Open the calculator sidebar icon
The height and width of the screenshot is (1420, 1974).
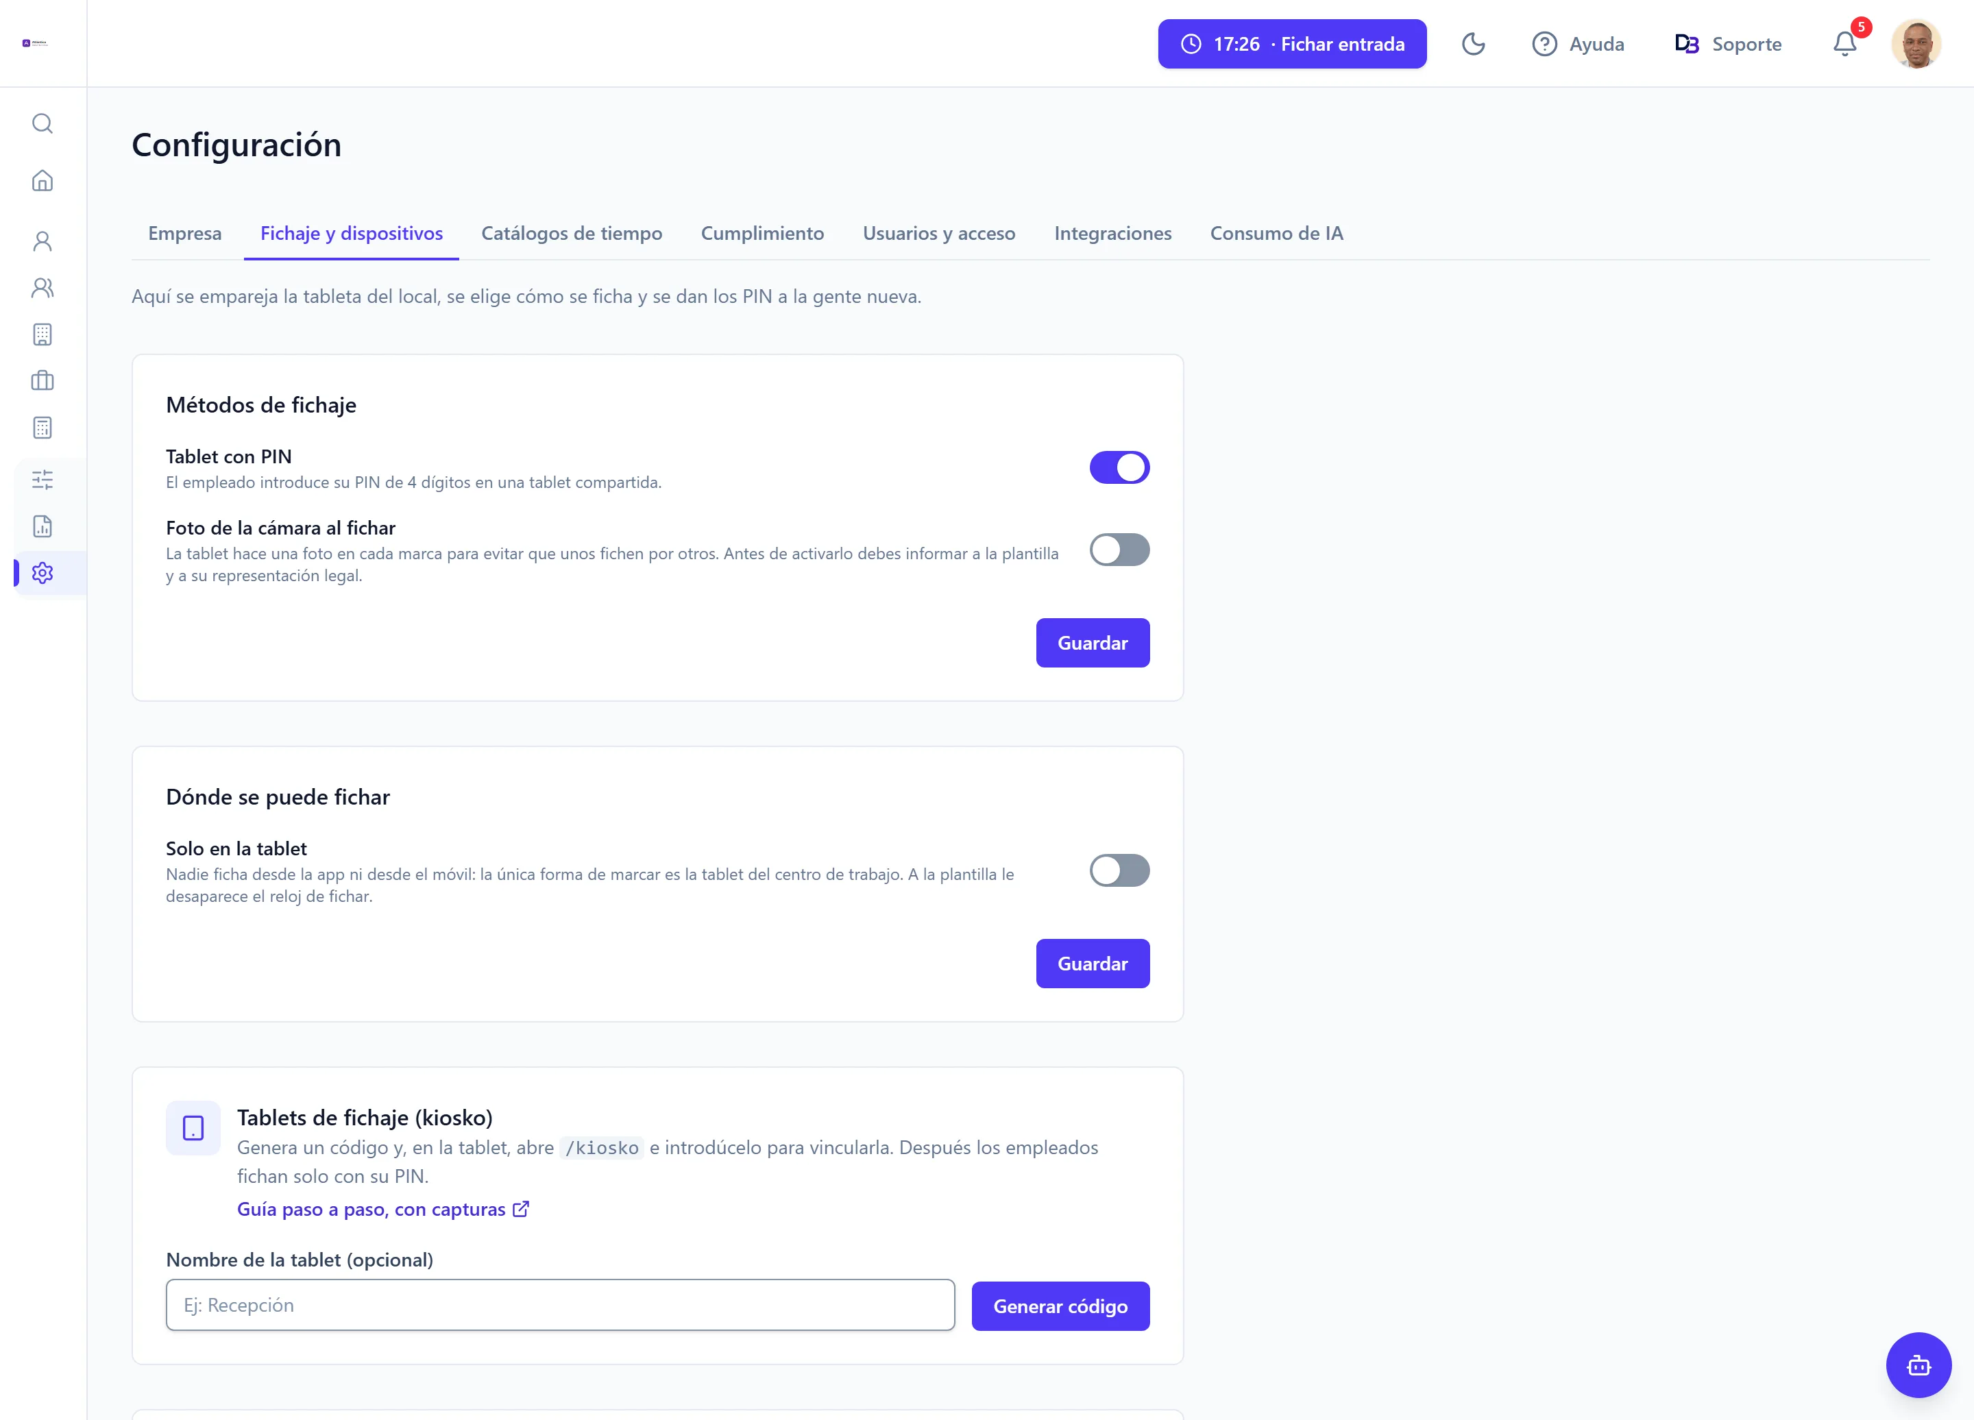click(x=42, y=428)
